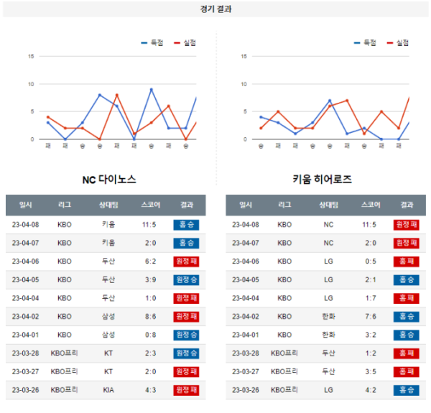Select score 11:5 in NC 다이노스 table
The width and height of the screenshot is (431, 413).
click(x=149, y=225)
